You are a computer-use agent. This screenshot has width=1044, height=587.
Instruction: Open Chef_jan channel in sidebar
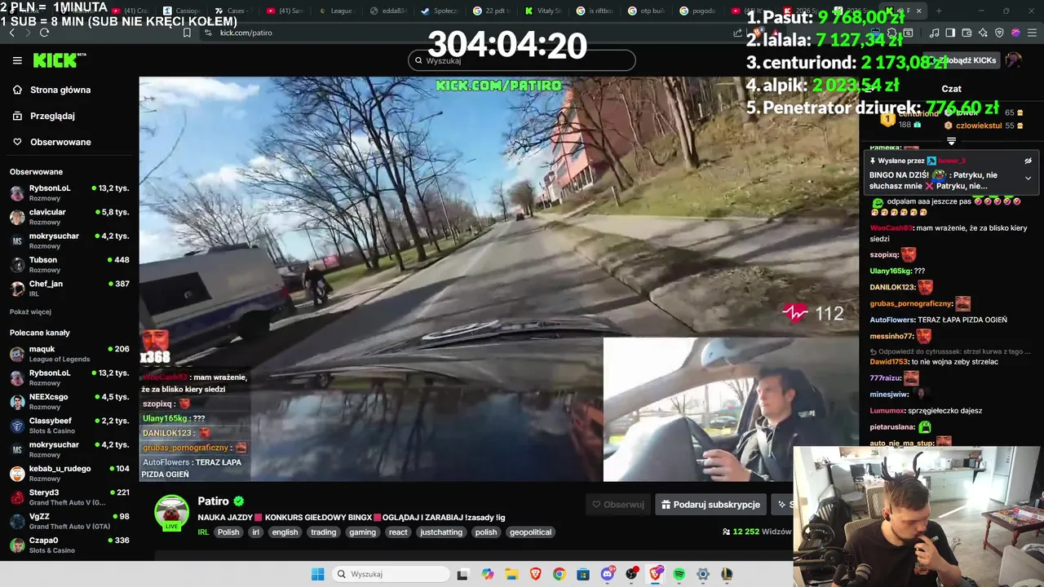(69, 288)
